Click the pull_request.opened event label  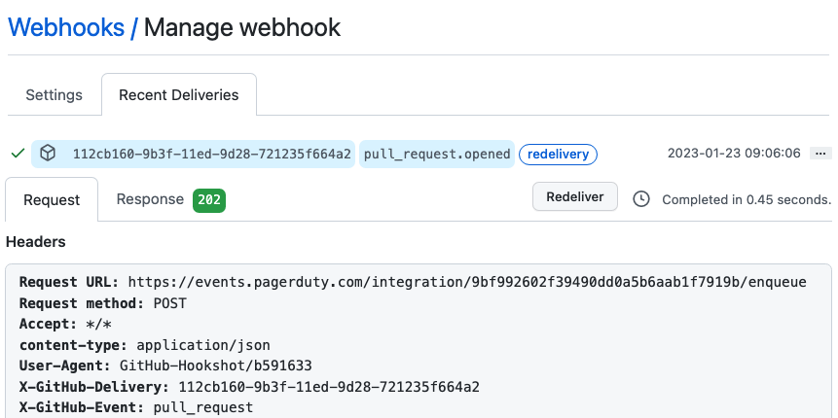click(436, 154)
